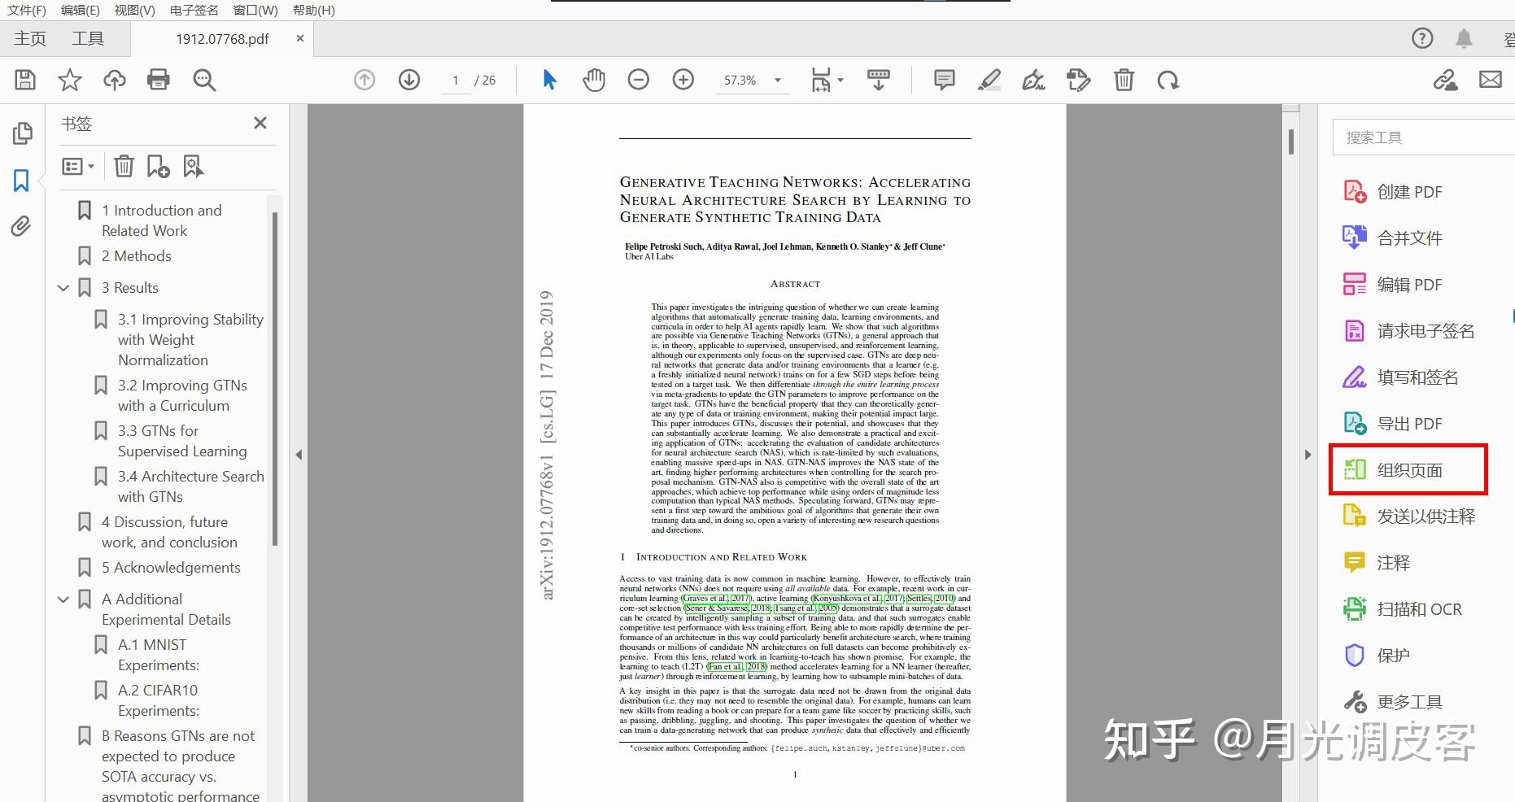Zoom out using the minus icon
This screenshot has height=802, width=1515.
(x=639, y=80)
